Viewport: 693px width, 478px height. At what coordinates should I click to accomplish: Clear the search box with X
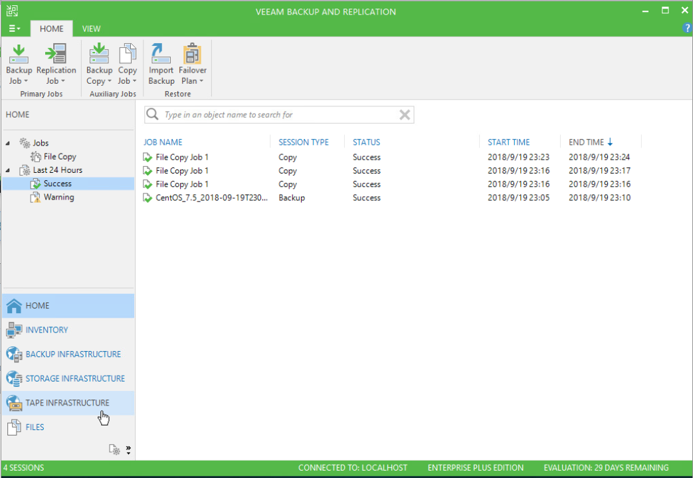tap(405, 115)
